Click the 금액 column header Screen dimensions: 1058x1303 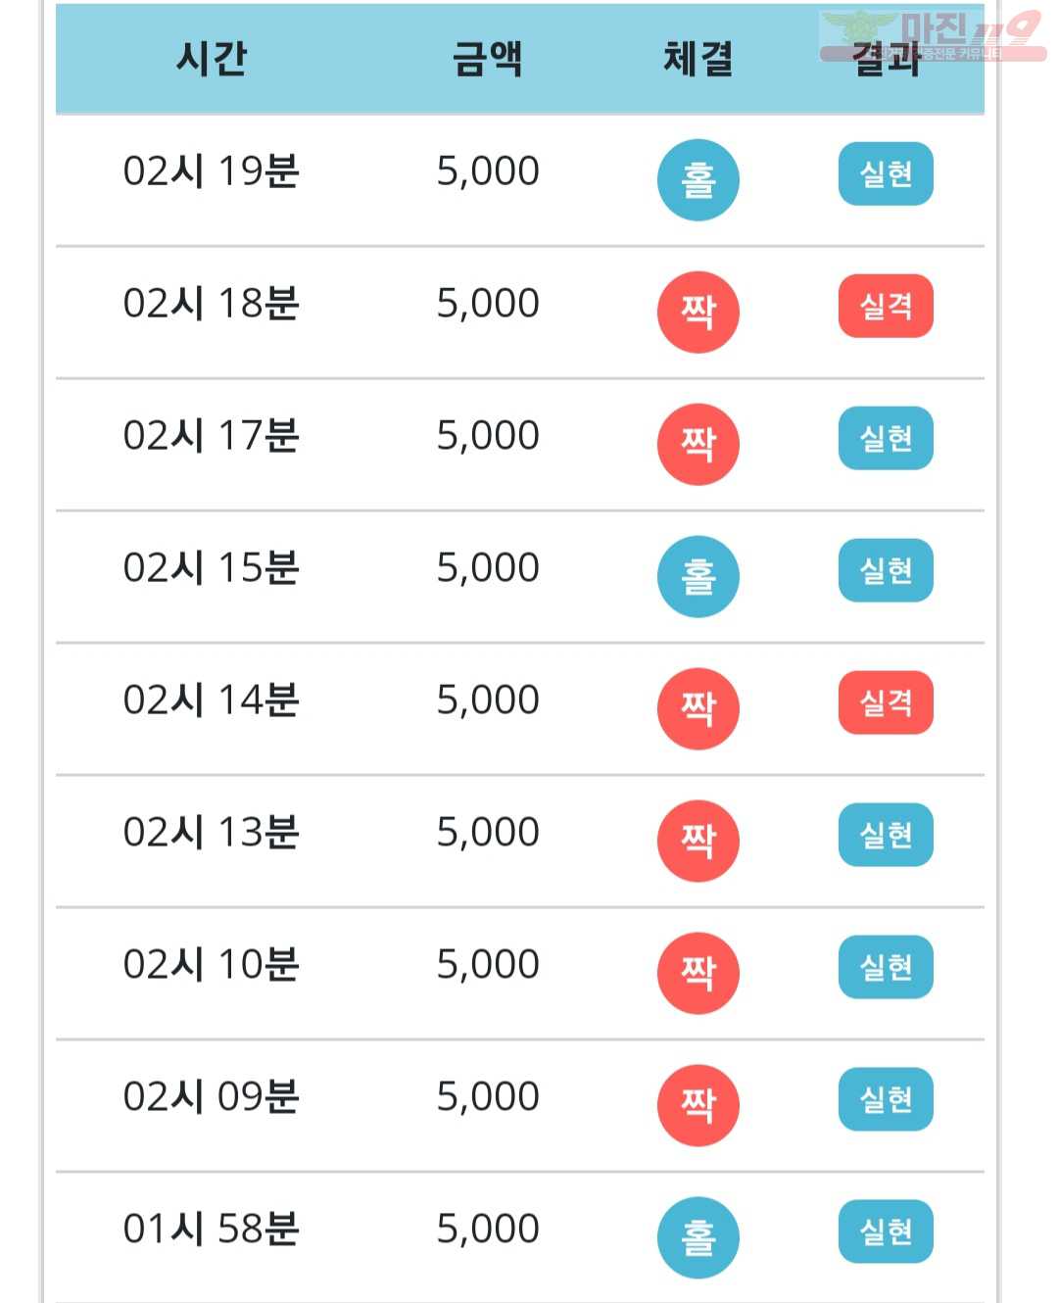(488, 59)
